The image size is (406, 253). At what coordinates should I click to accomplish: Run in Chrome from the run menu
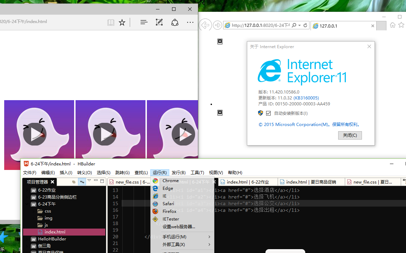pyautogui.click(x=182, y=181)
